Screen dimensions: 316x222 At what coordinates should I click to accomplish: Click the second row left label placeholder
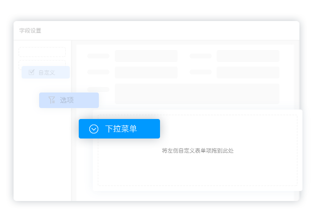click(x=98, y=72)
